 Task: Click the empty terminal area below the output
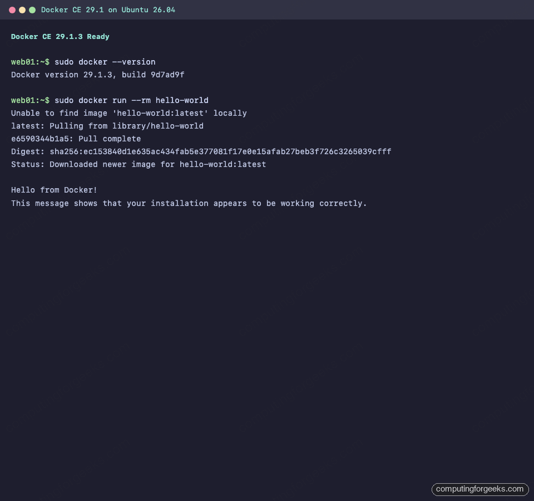(x=267, y=334)
